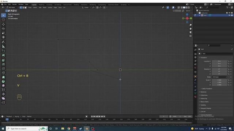Open the Options dropdown in viewport

pyautogui.click(x=188, y=11)
